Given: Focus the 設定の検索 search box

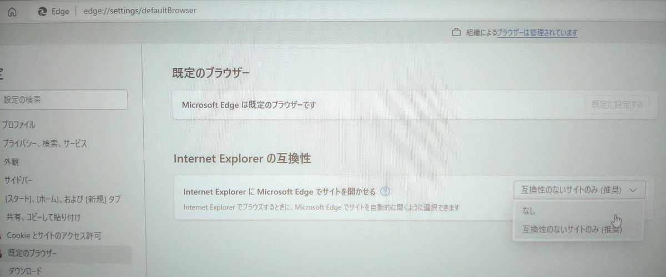Looking at the screenshot, I should (x=64, y=100).
